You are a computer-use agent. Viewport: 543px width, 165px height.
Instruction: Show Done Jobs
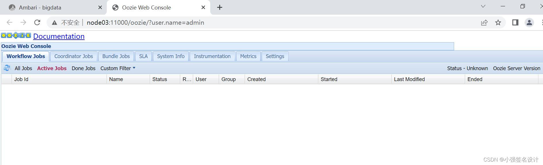pos(83,68)
